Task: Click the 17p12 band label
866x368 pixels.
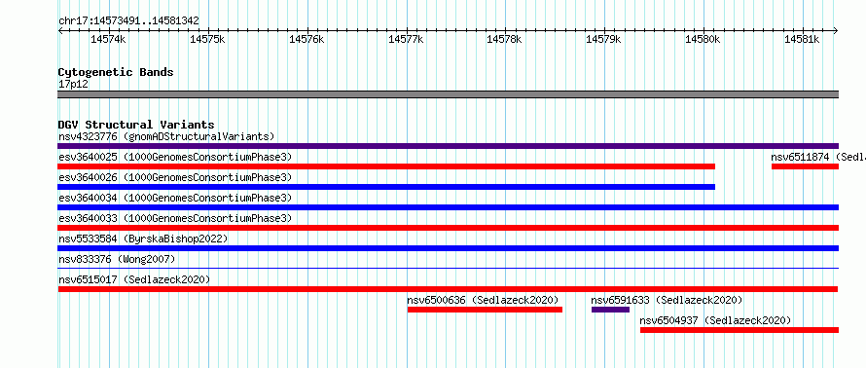Action: (x=73, y=85)
